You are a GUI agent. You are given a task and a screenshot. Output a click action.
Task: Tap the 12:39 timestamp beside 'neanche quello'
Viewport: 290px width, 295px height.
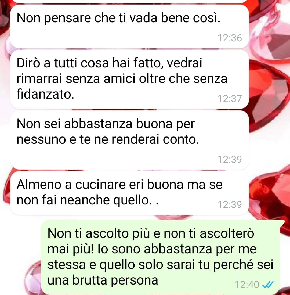tap(230, 204)
